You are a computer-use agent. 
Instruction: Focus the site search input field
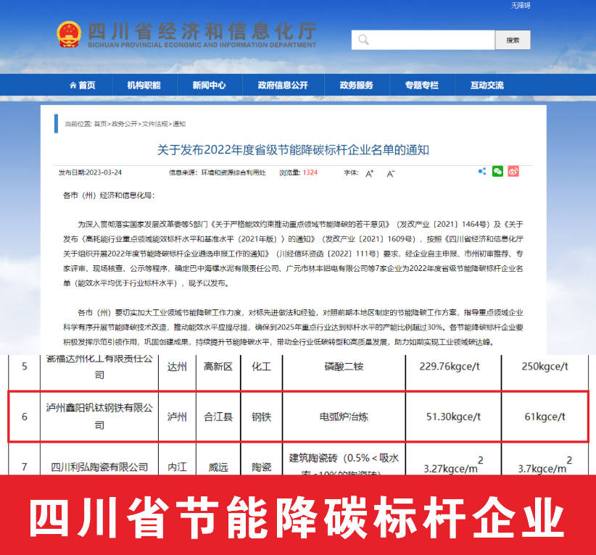click(x=423, y=40)
